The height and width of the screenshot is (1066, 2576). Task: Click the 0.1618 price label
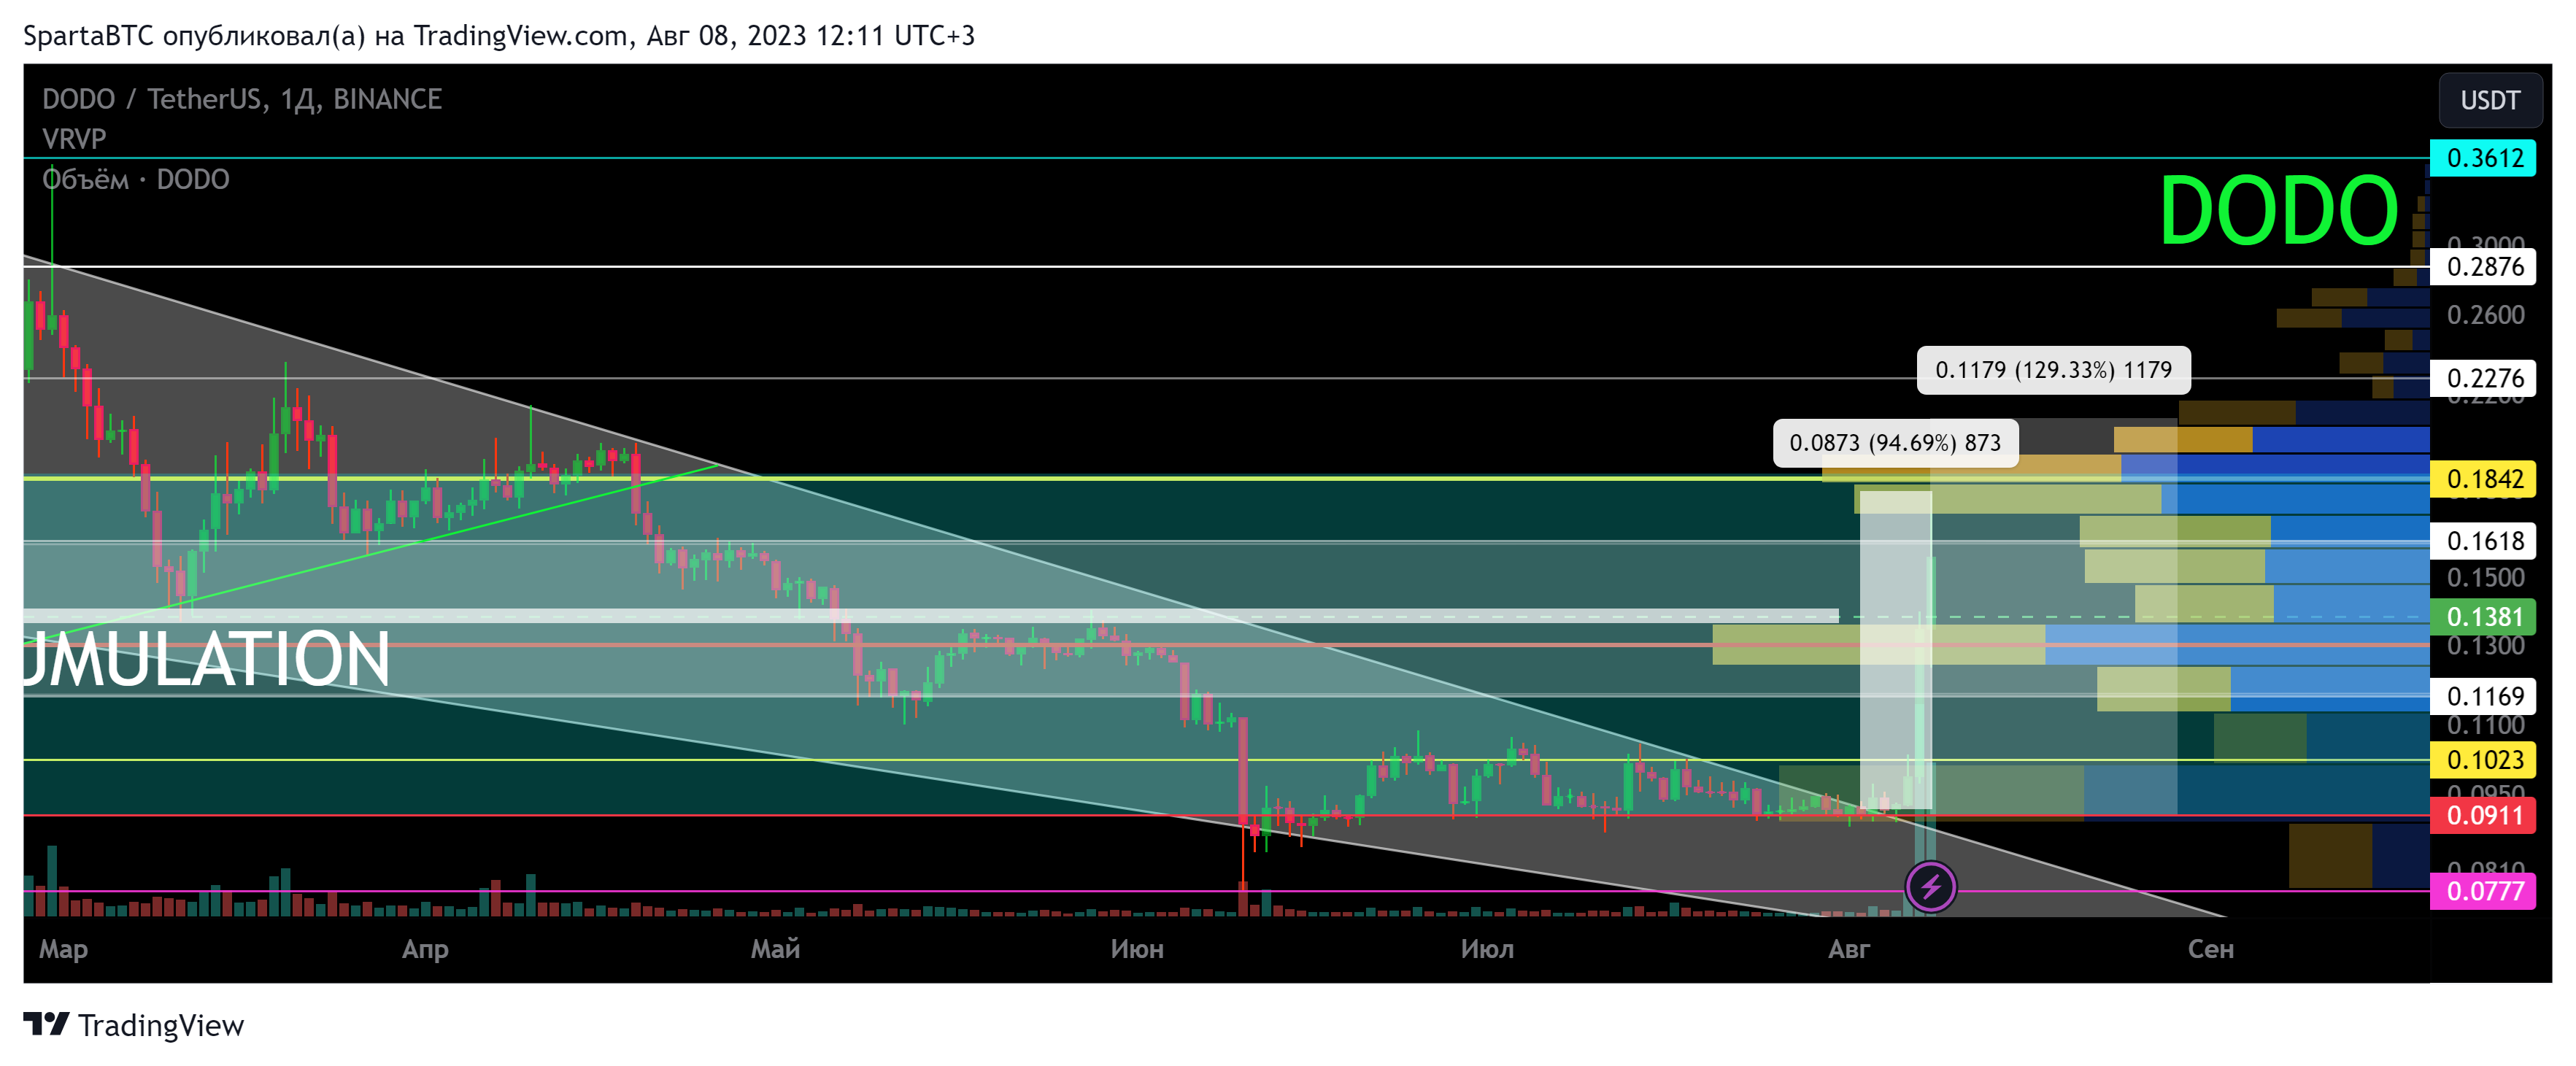pyautogui.click(x=2484, y=541)
